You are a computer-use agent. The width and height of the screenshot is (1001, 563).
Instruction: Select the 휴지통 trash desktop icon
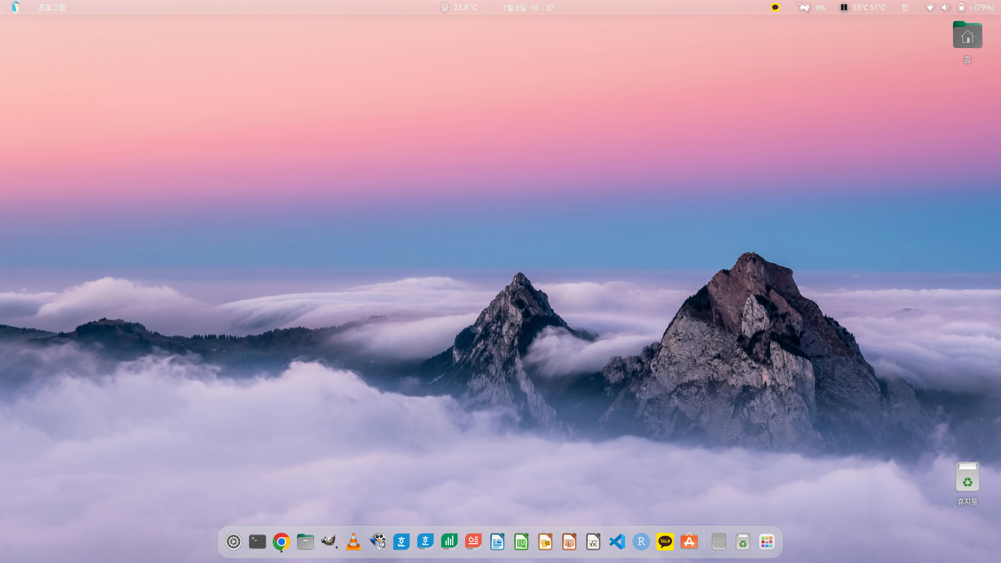click(x=967, y=477)
